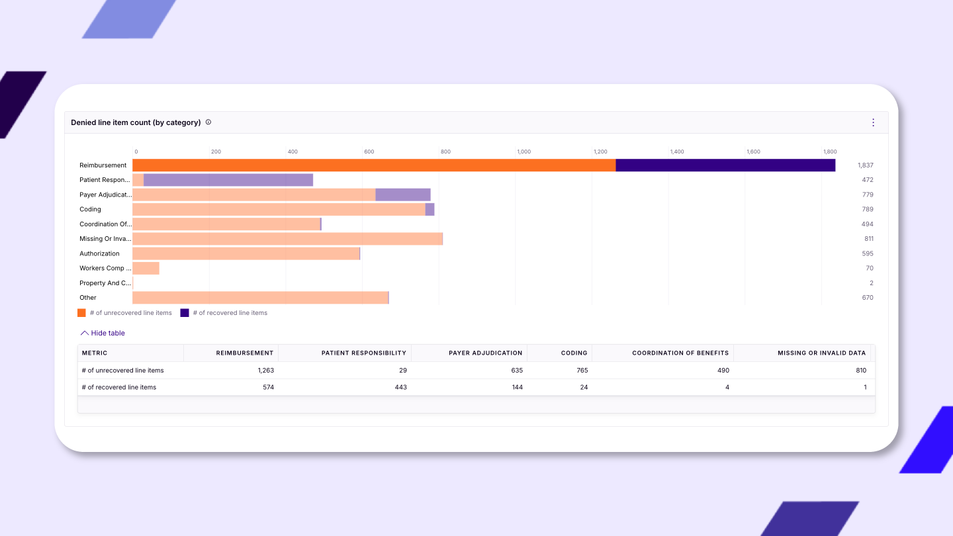Toggle unrecovered line items legend swatch
This screenshot has width=953, height=536.
tap(82, 313)
